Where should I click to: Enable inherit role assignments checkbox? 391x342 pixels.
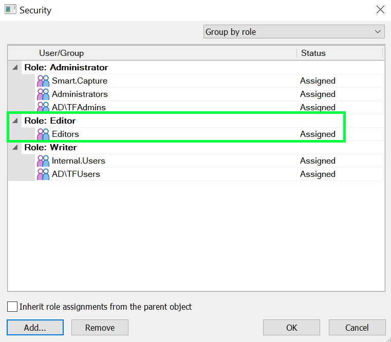[x=12, y=307]
